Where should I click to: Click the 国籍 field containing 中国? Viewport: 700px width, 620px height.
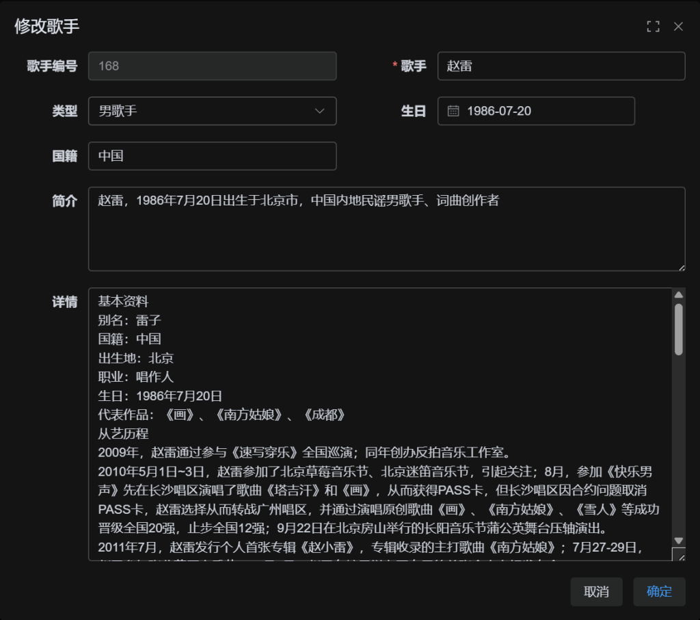[212, 156]
